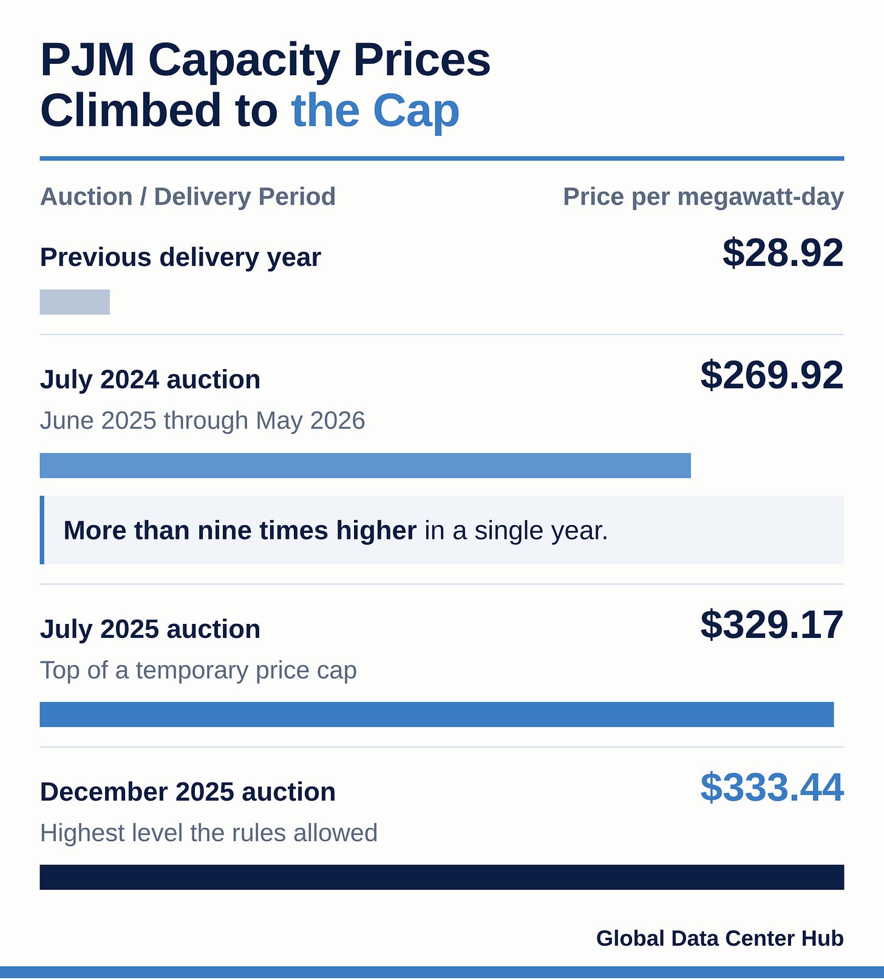Click the light blue July 2024 bar
The height and width of the screenshot is (979, 884).
coord(365,466)
